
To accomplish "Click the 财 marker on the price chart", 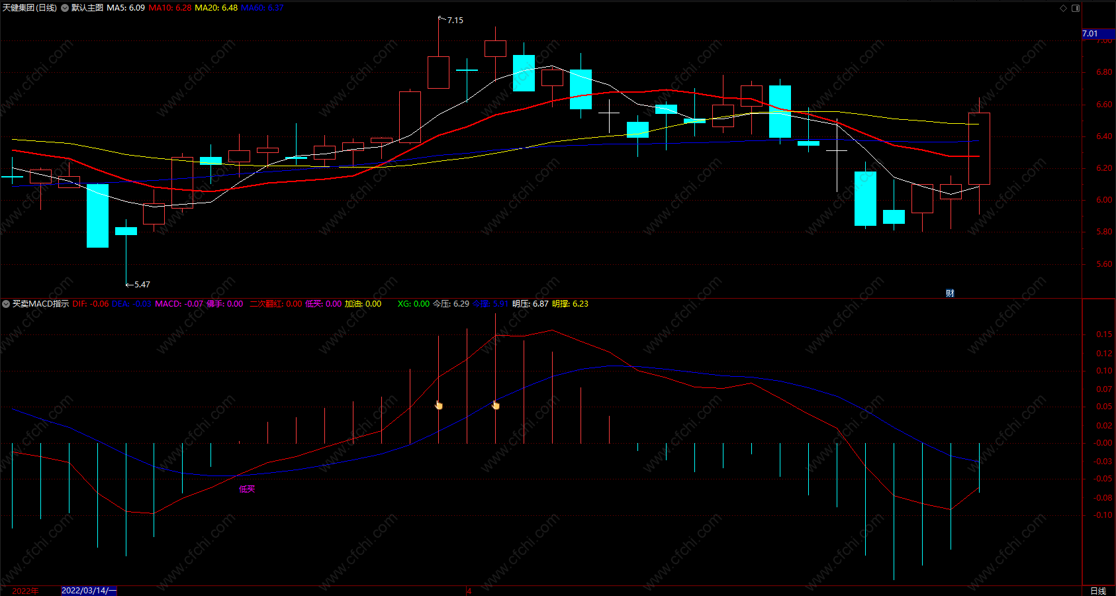I will 950,293.
